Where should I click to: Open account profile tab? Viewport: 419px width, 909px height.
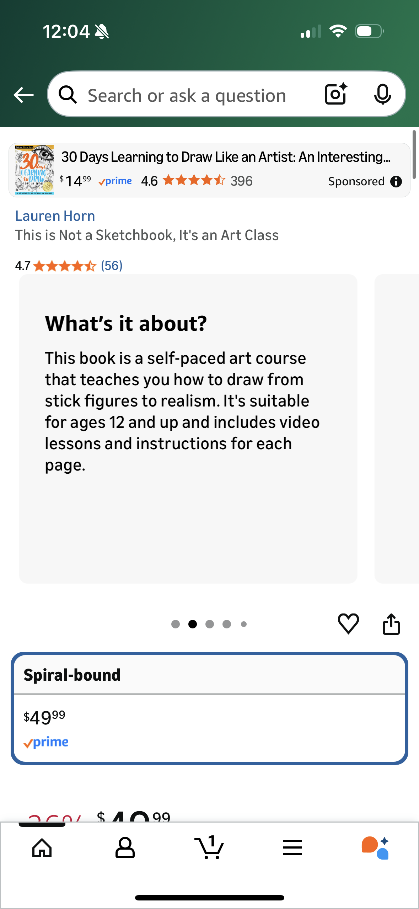tap(125, 848)
